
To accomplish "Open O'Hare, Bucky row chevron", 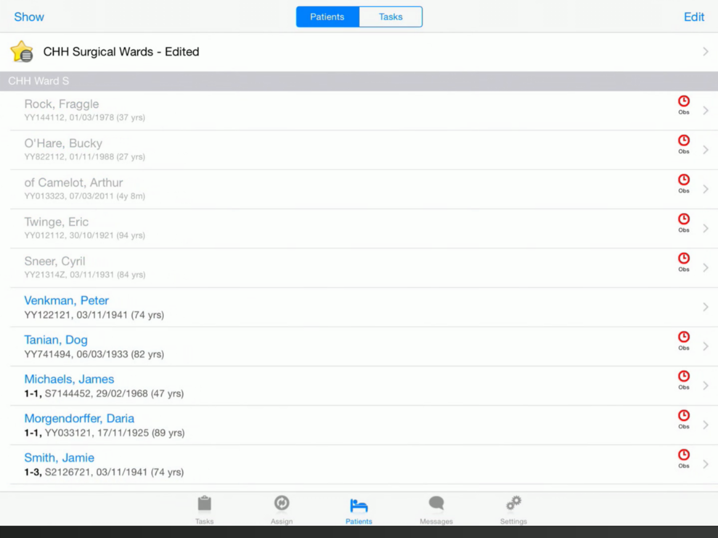I will (706, 150).
